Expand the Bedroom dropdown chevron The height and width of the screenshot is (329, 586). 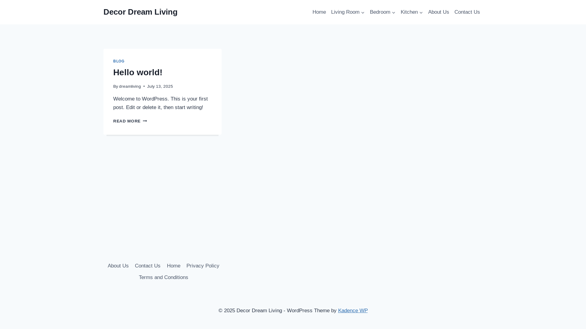click(x=393, y=12)
